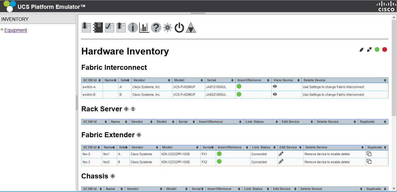This screenshot has height=192, width=397.
Task: Select serial JAB221800UL cell
Action: click(220, 95)
